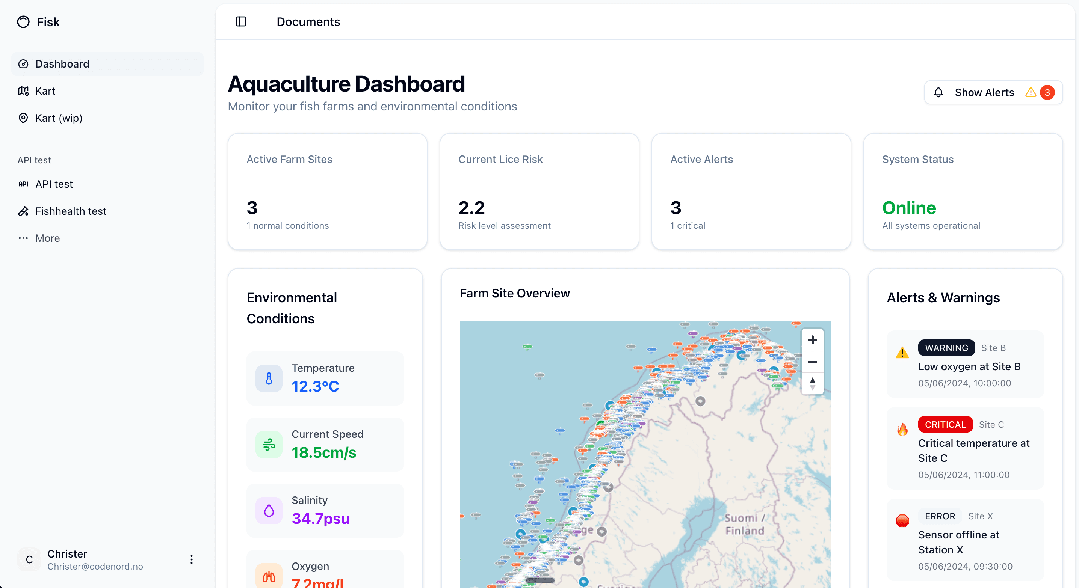The width and height of the screenshot is (1079, 588).
Task: Zoom out on the farm map
Action: pyautogui.click(x=812, y=362)
